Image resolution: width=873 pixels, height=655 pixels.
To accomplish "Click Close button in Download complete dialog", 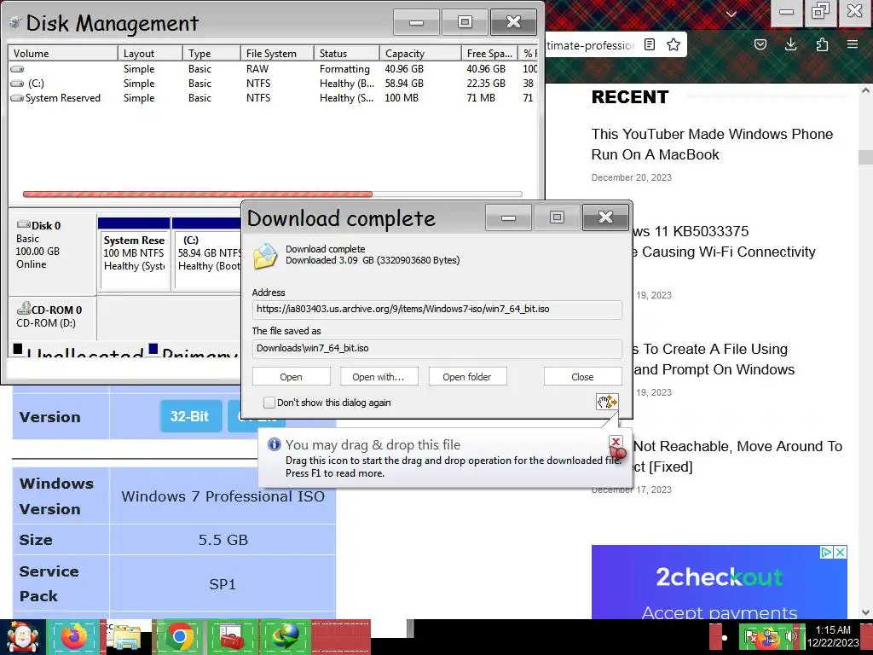I will (582, 376).
